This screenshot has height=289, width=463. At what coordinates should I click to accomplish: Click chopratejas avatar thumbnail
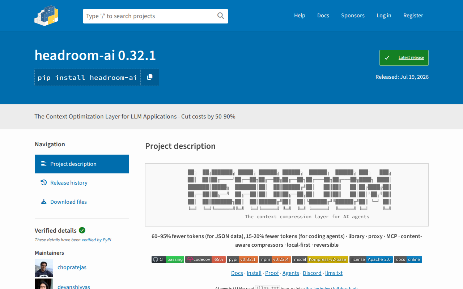click(44, 268)
